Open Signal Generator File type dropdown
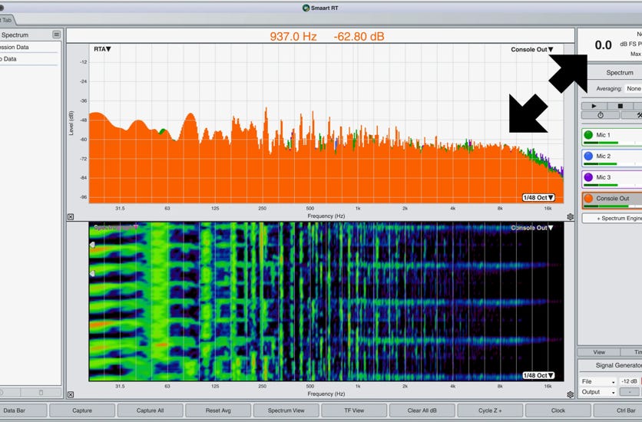 (x=597, y=381)
